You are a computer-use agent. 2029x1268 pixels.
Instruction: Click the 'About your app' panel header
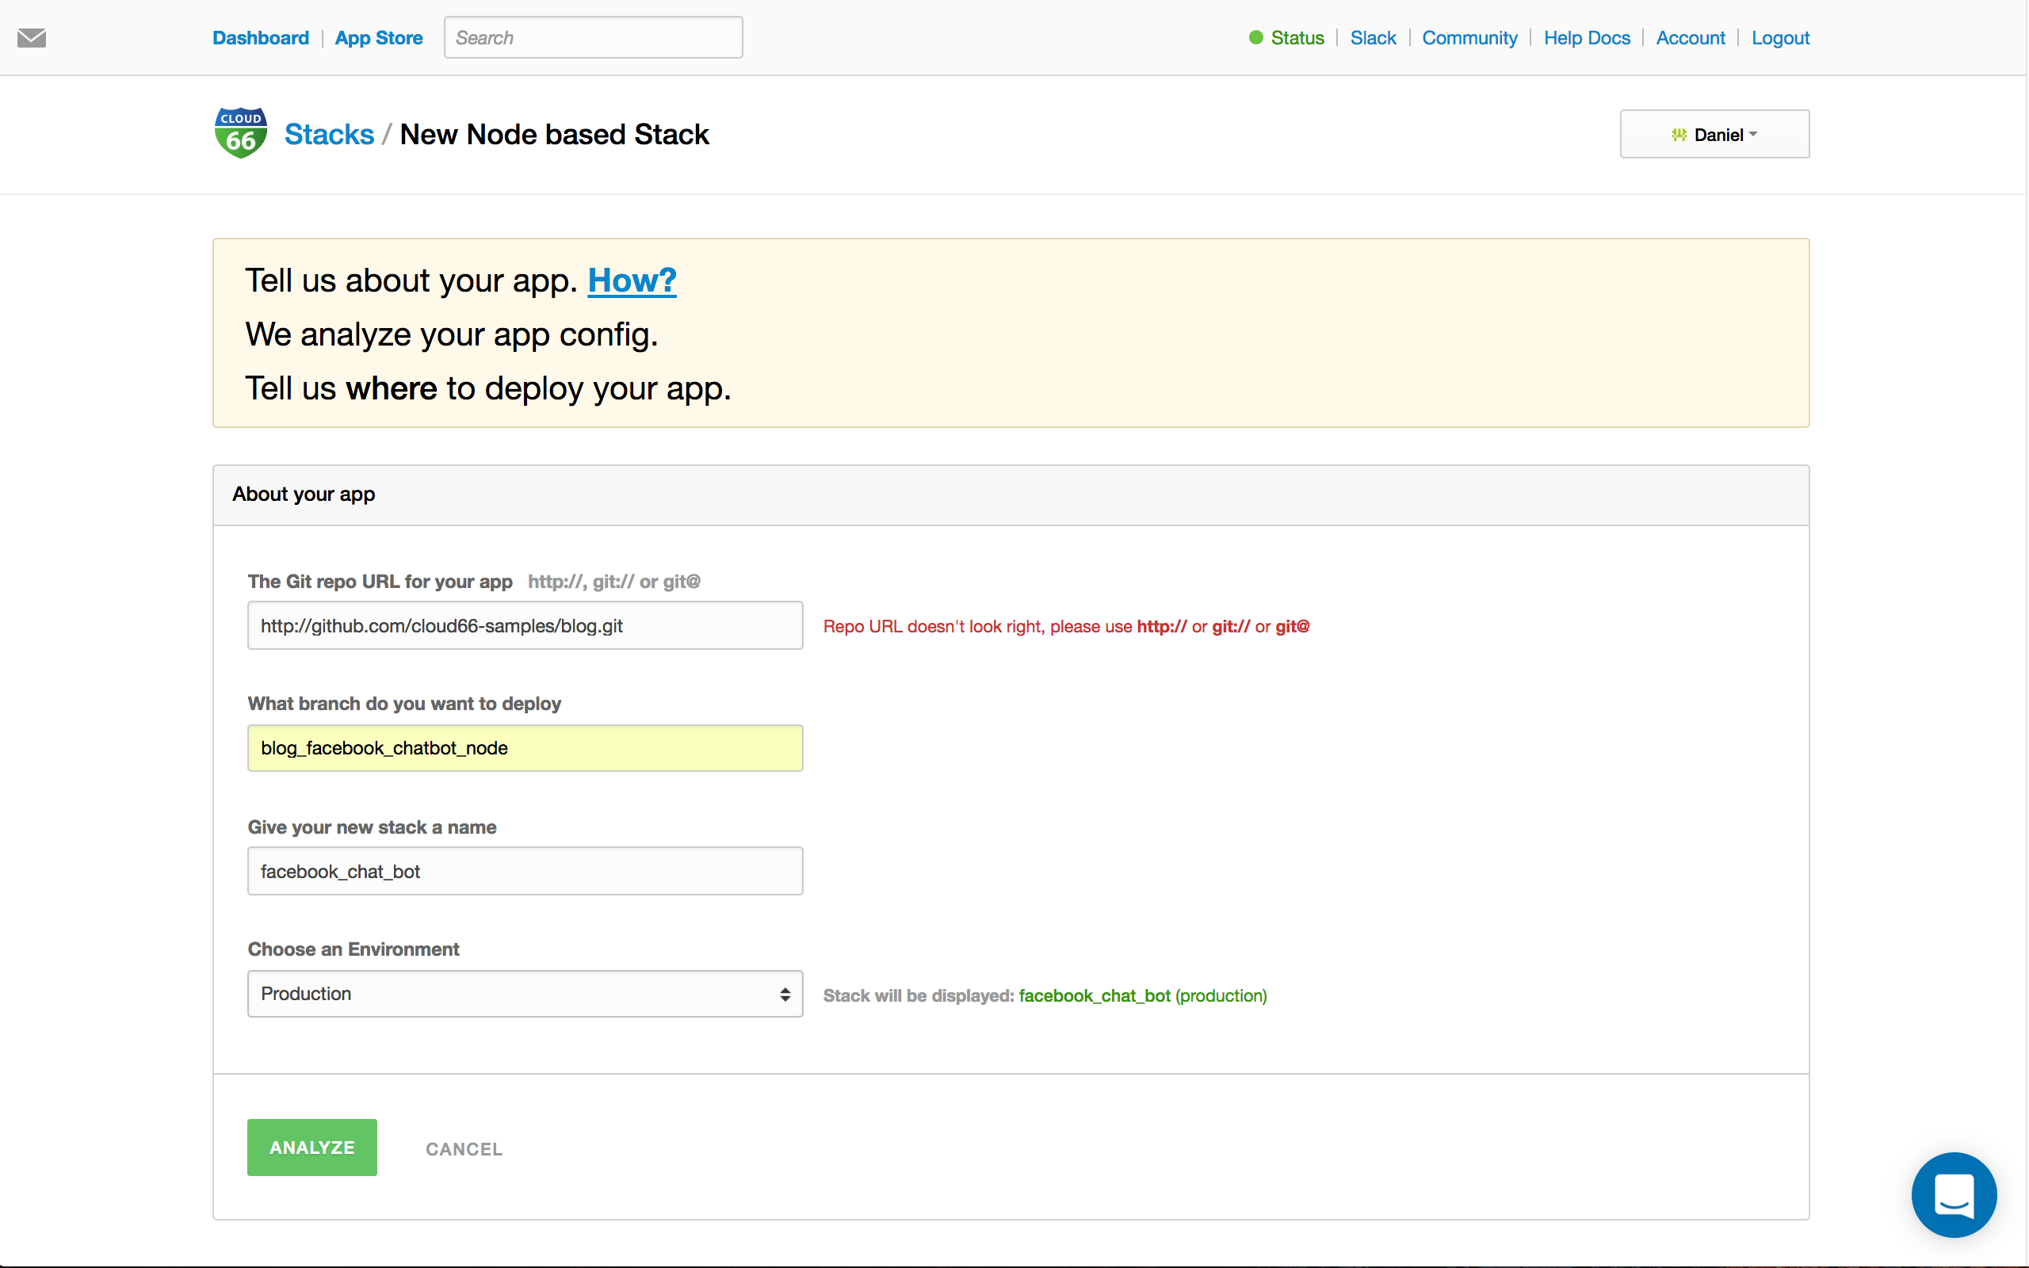point(1011,495)
